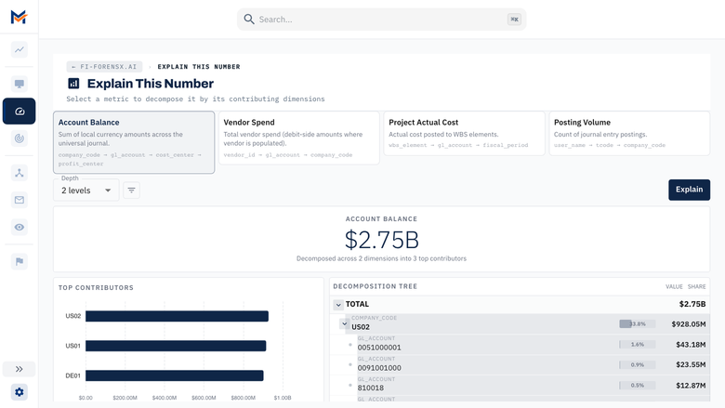Open the monitor screen sidebar icon
The image size is (725, 408).
coord(19,84)
